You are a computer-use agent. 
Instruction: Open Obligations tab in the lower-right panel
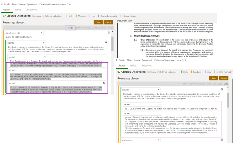[x=146, y=66]
